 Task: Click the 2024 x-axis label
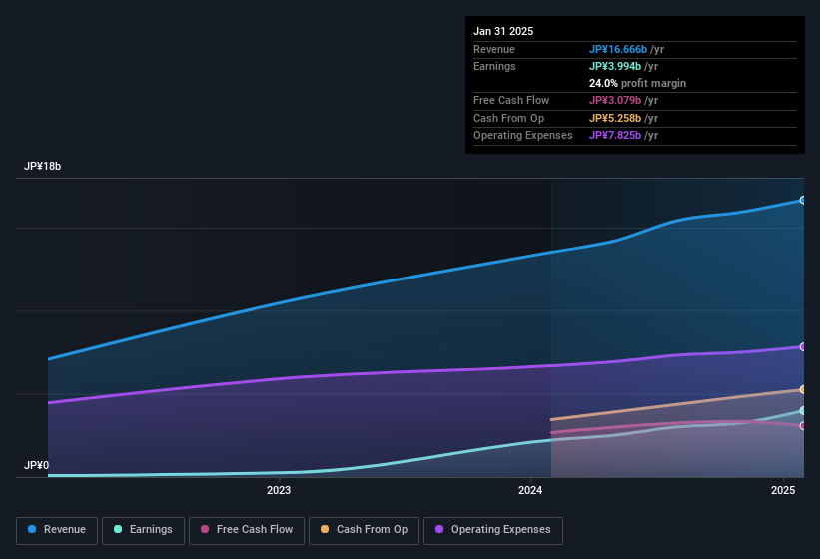point(530,490)
